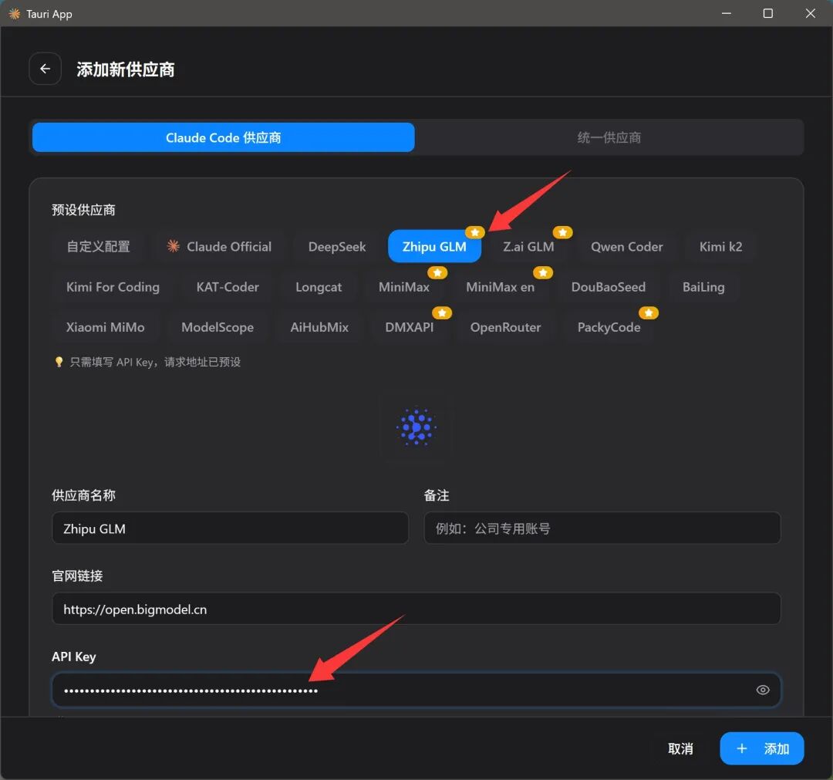This screenshot has height=780, width=833.
Task: Switch to the Claude Code 供应商 tab
Action: (223, 137)
